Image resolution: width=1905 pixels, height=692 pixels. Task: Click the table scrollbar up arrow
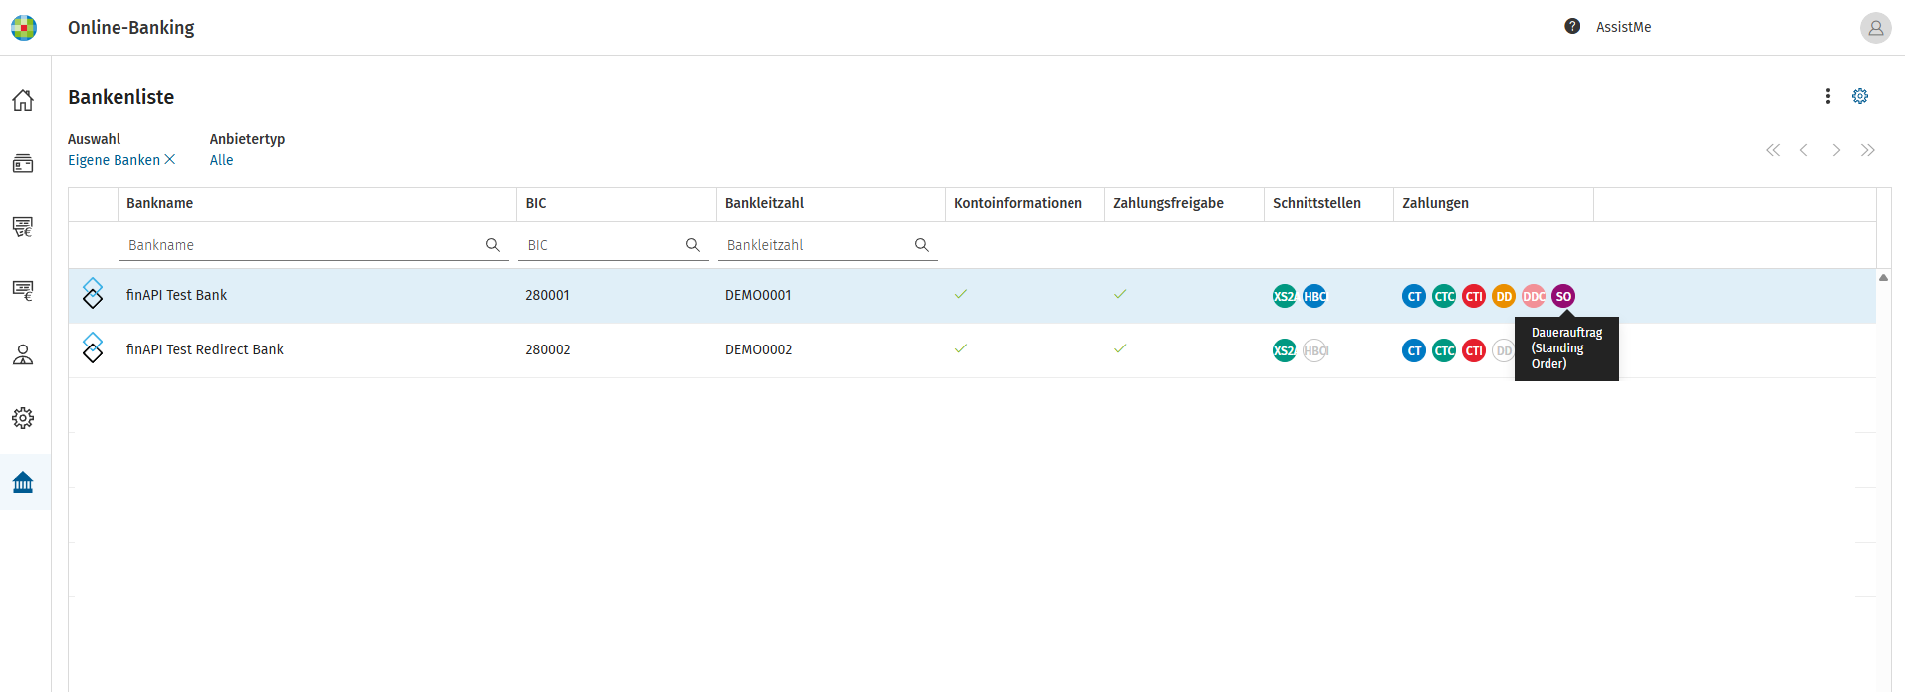[x=1883, y=277]
